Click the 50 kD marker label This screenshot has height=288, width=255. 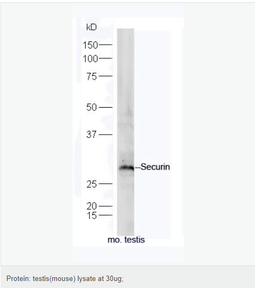(91, 107)
